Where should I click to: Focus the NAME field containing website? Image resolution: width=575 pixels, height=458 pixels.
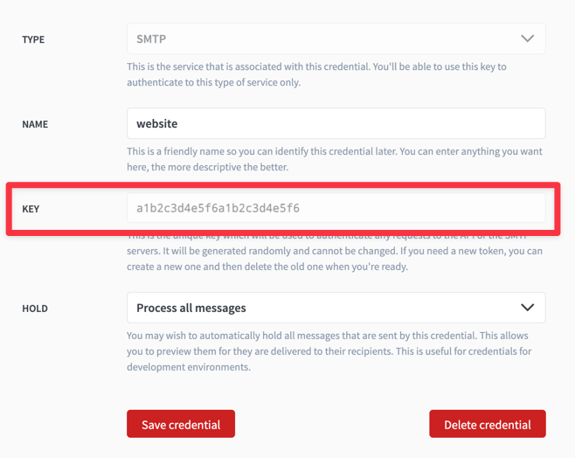pos(336,123)
